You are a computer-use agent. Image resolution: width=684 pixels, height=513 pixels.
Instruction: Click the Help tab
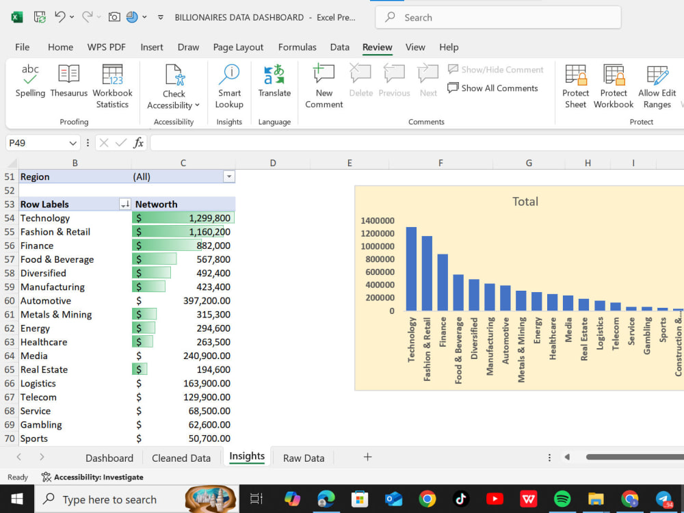[449, 47]
